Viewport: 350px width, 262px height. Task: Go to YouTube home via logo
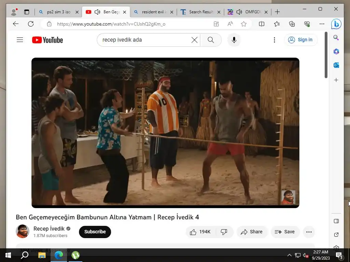(48, 40)
